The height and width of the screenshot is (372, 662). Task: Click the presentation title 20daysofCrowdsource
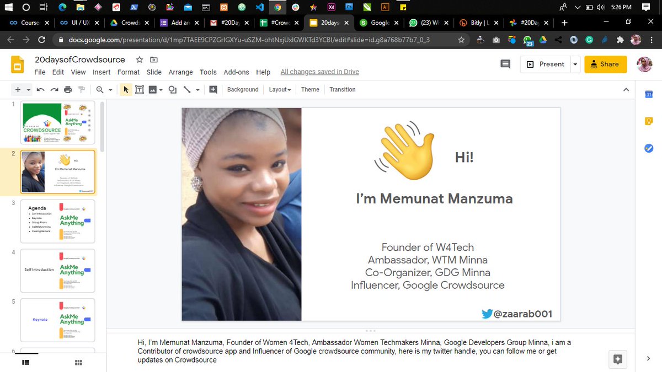[x=79, y=60]
